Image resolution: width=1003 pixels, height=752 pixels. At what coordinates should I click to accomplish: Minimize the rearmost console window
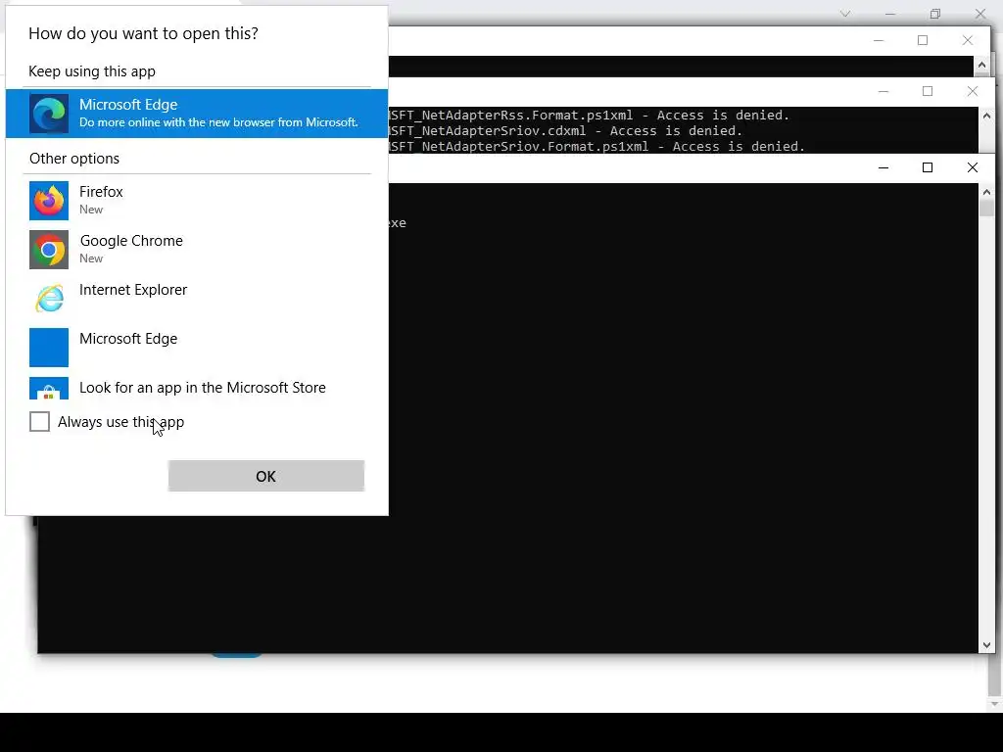[879, 40]
